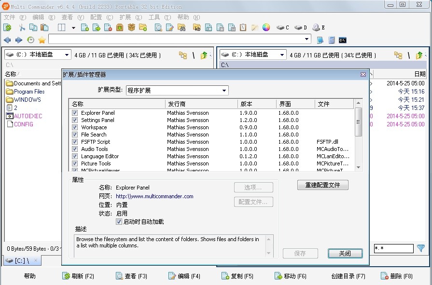
Task: Click the left panel go-up-folder green arrow
Action: coord(204,55)
